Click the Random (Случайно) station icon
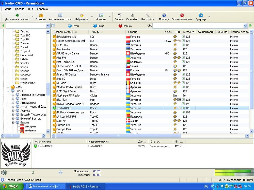 [132, 15]
